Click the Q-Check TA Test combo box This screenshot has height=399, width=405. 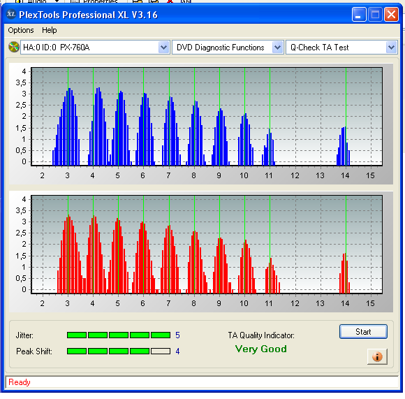point(341,48)
